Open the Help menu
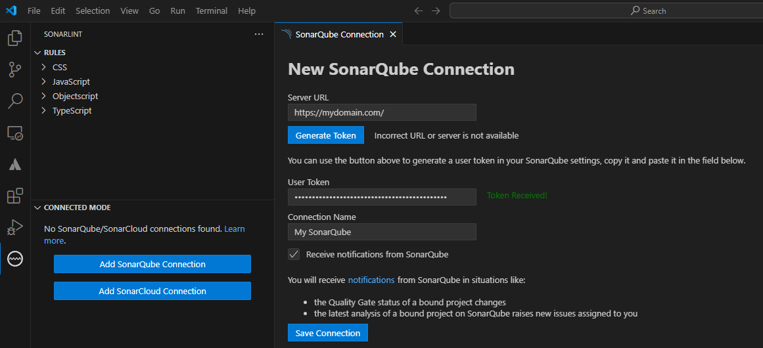763x348 pixels. tap(246, 11)
